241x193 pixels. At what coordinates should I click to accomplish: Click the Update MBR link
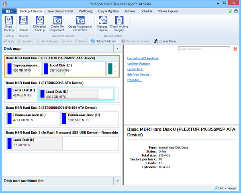135,69
